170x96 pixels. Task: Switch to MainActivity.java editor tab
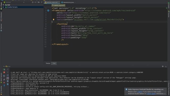(69, 2)
